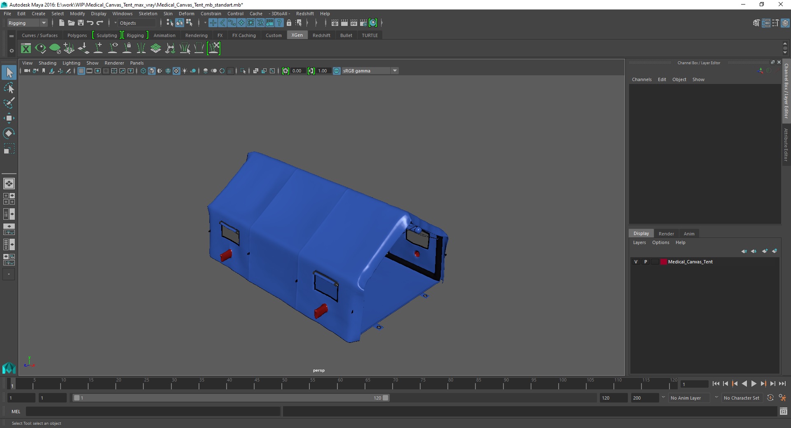Open a scene with the folder icon
The image size is (791, 428).
pos(71,23)
